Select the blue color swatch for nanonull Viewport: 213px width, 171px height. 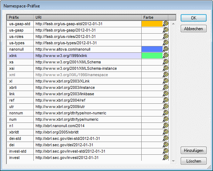[x=152, y=49]
